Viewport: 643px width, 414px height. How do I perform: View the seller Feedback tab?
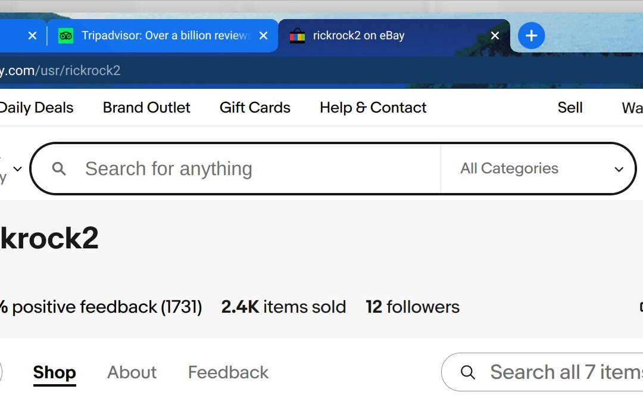coord(228,372)
